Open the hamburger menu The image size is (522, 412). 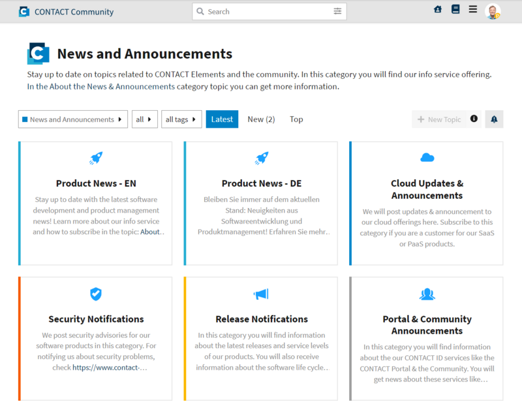(472, 9)
